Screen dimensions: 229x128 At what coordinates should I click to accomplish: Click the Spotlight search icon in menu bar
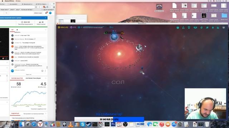pos(223,1)
